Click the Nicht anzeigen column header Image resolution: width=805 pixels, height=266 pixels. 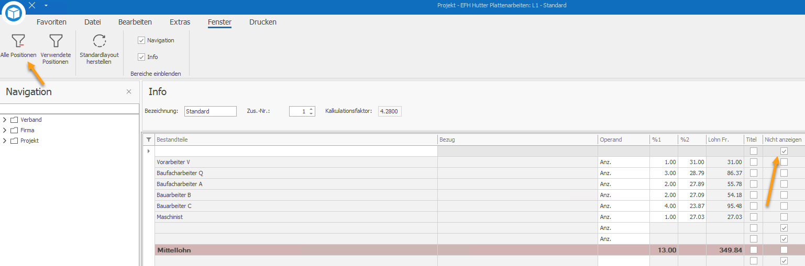[784, 140]
